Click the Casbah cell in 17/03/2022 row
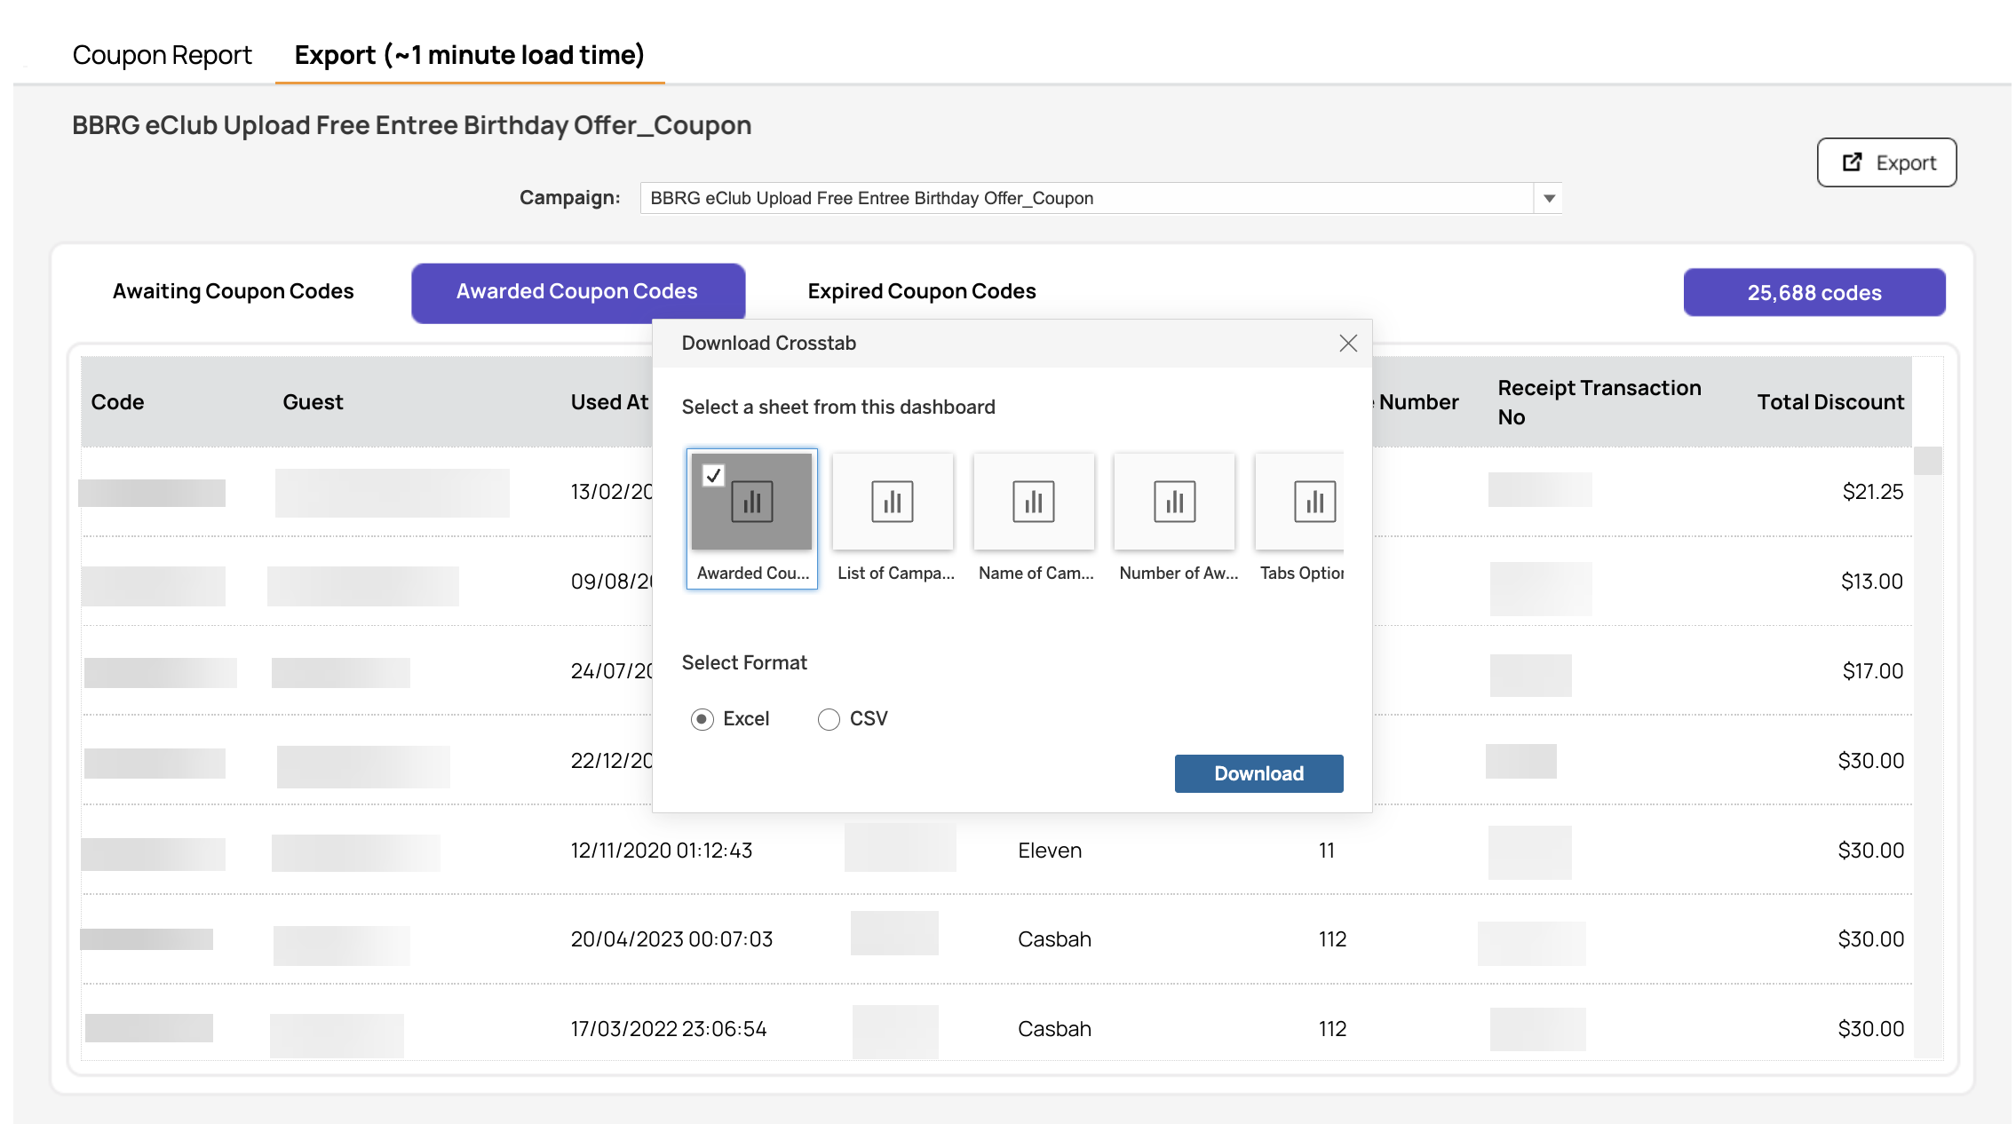This screenshot has width=2016, height=1124. (x=1054, y=1029)
